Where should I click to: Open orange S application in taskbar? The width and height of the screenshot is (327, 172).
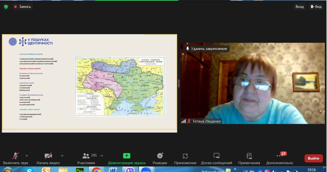point(46,170)
